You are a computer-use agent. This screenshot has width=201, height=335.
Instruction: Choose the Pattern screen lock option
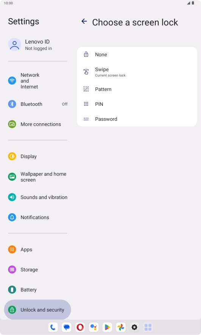pyautogui.click(x=137, y=89)
